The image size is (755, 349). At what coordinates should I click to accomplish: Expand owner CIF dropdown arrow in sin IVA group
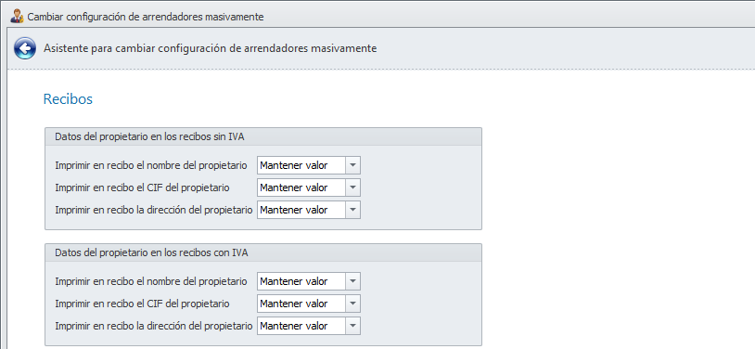353,187
